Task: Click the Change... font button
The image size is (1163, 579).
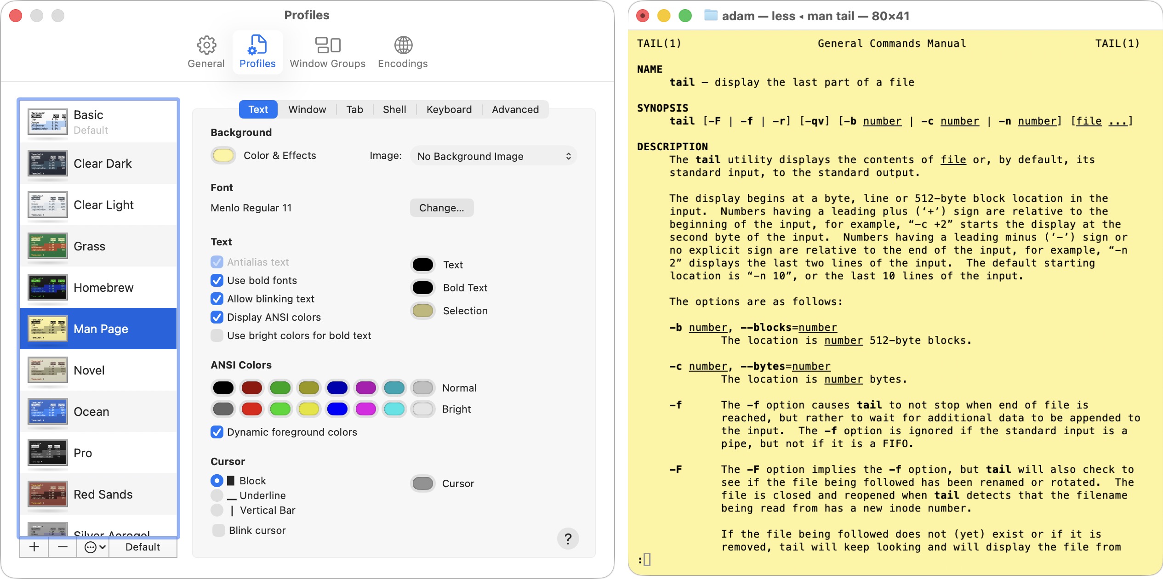Action: [x=441, y=208]
